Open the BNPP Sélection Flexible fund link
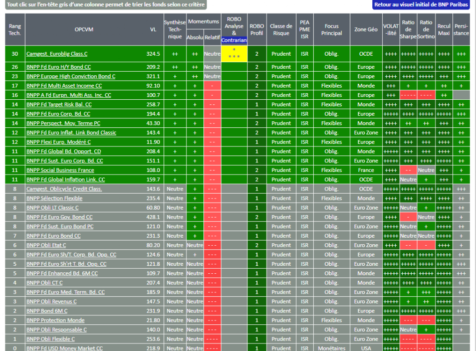 click(54, 199)
